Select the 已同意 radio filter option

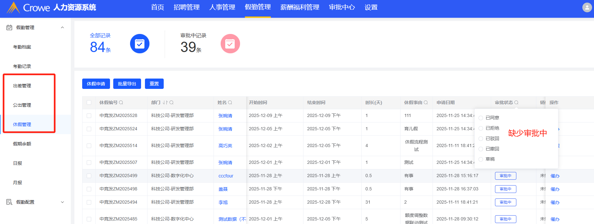pos(481,118)
